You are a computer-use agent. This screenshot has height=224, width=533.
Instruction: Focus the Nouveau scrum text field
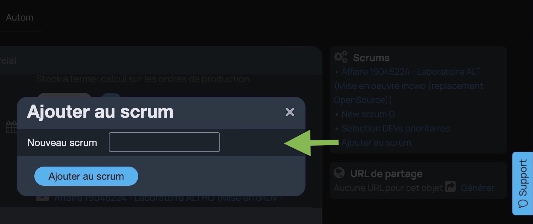tap(164, 142)
